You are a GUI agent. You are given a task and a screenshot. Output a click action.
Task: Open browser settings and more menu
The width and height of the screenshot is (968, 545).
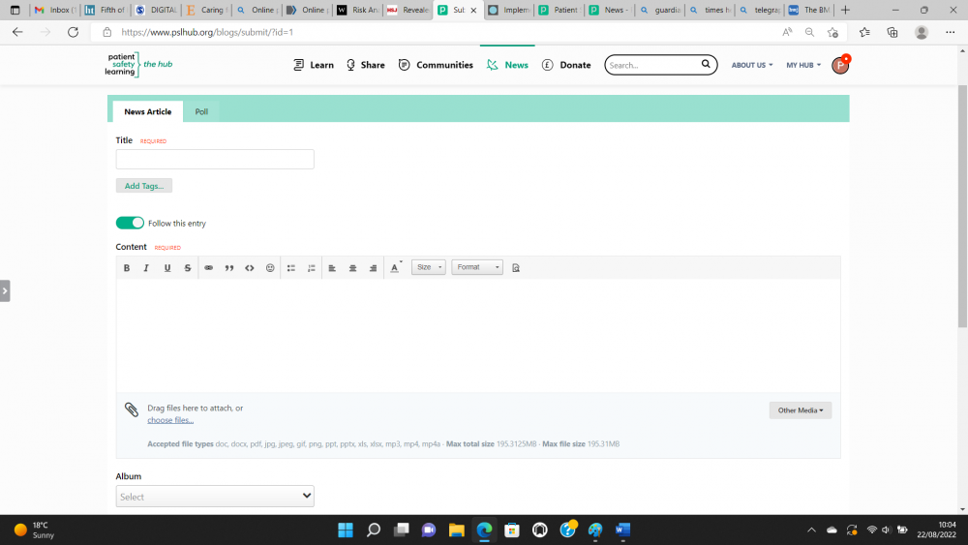click(951, 32)
